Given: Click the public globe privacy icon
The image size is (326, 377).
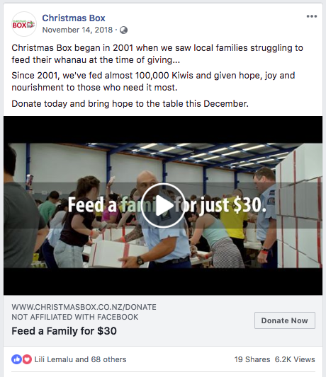Looking at the screenshot, I should click(123, 30).
